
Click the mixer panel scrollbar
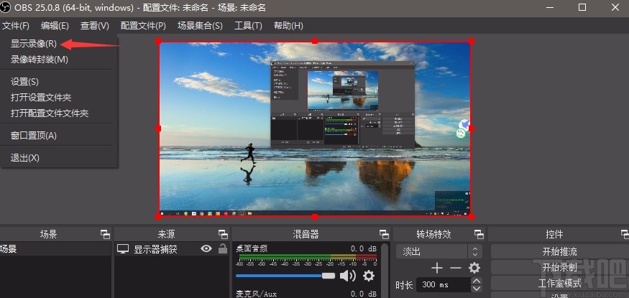[x=385, y=271]
